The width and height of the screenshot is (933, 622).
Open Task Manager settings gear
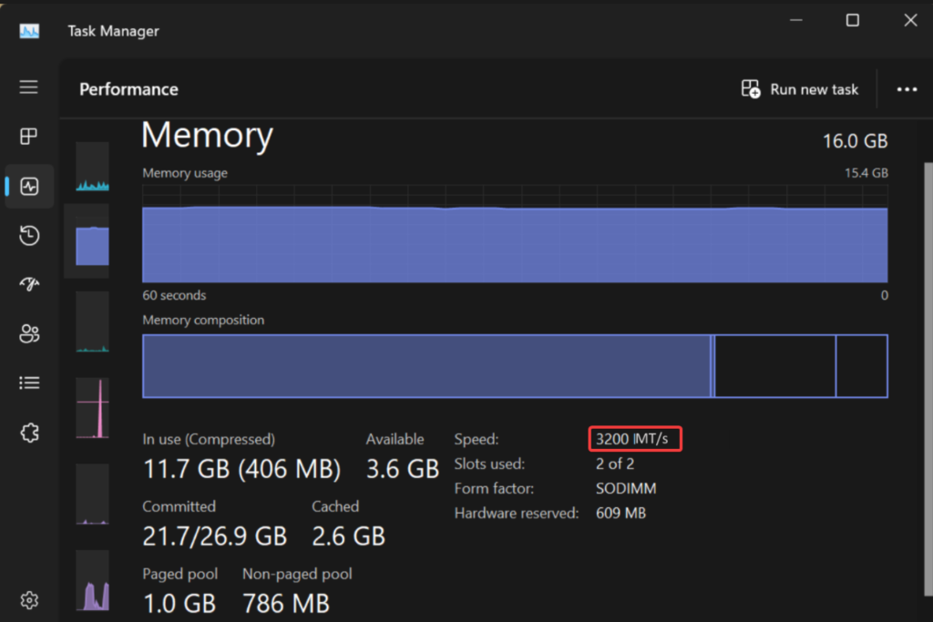pos(29,600)
